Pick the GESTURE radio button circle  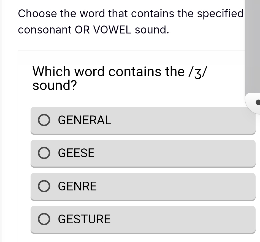pyautogui.click(x=44, y=219)
